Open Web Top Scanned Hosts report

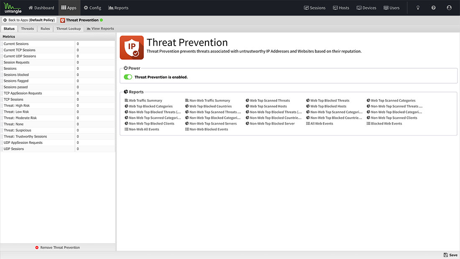(x=266, y=106)
